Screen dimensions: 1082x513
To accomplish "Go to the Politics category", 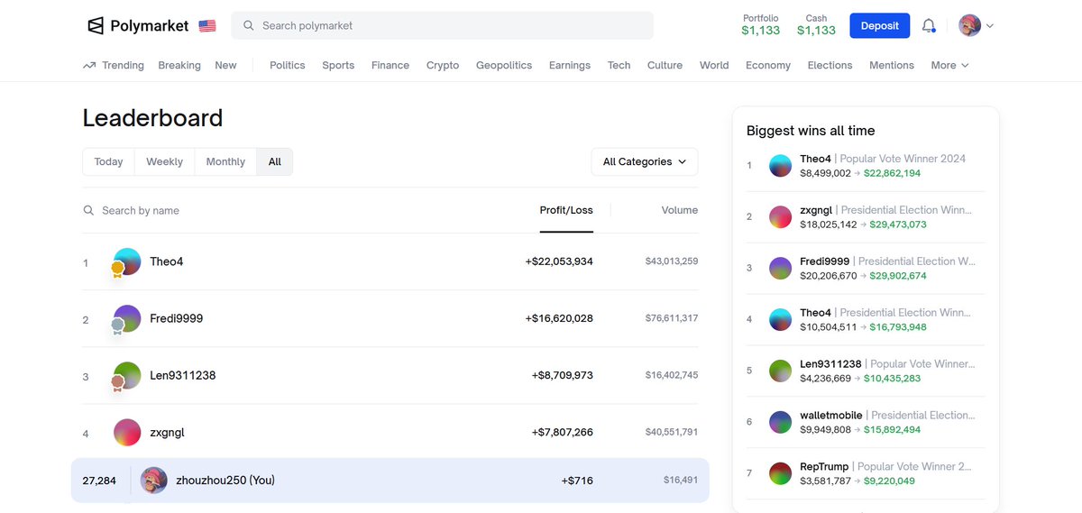I will (x=287, y=65).
